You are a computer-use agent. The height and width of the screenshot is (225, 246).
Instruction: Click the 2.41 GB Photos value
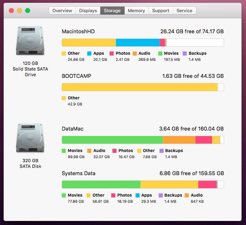point(123,60)
